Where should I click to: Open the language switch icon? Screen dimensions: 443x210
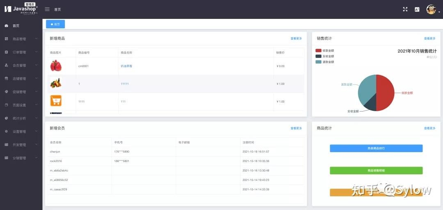tap(417, 9)
